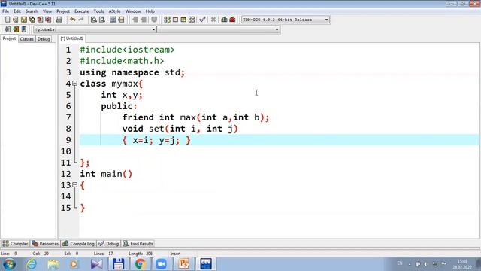Open PowerPoint from the taskbar

point(183,264)
